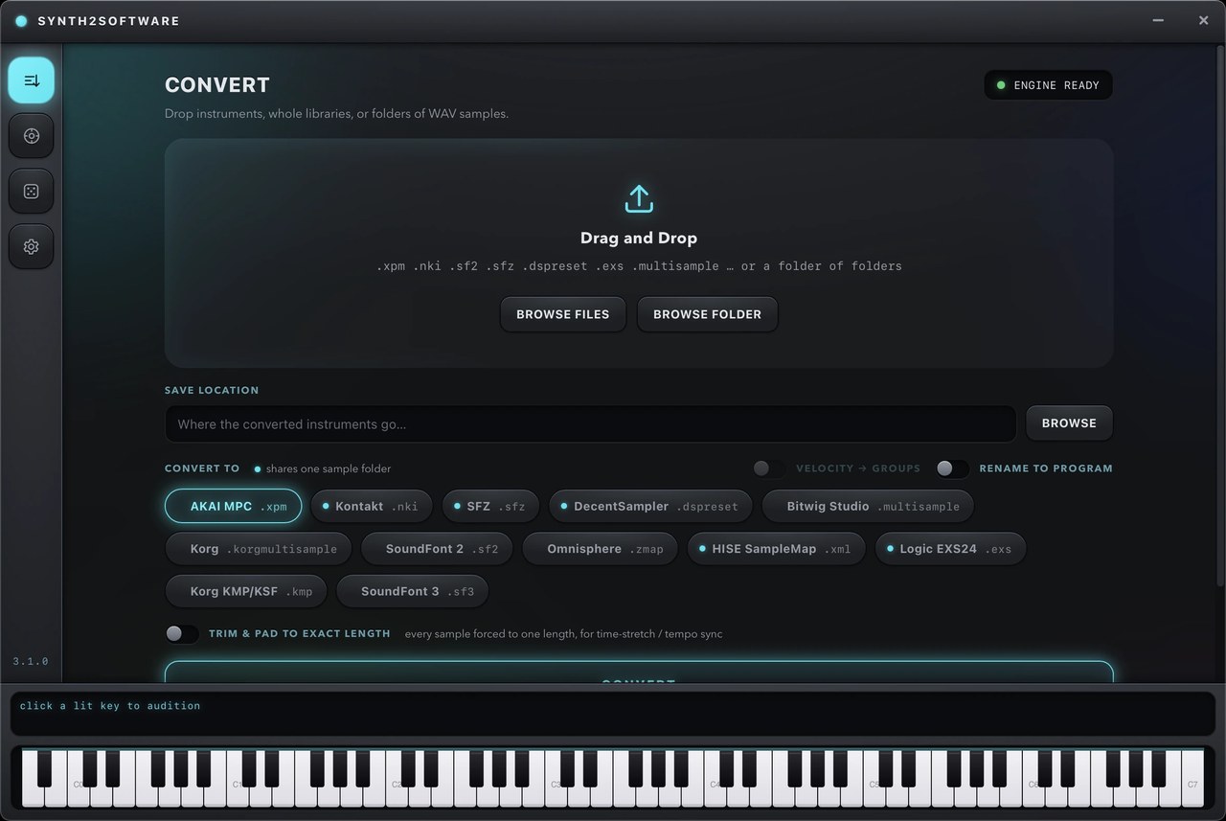Select Logic EXS24 .exs format

(951, 549)
